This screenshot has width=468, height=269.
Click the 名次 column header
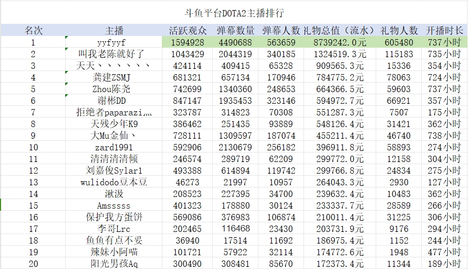click(33, 30)
